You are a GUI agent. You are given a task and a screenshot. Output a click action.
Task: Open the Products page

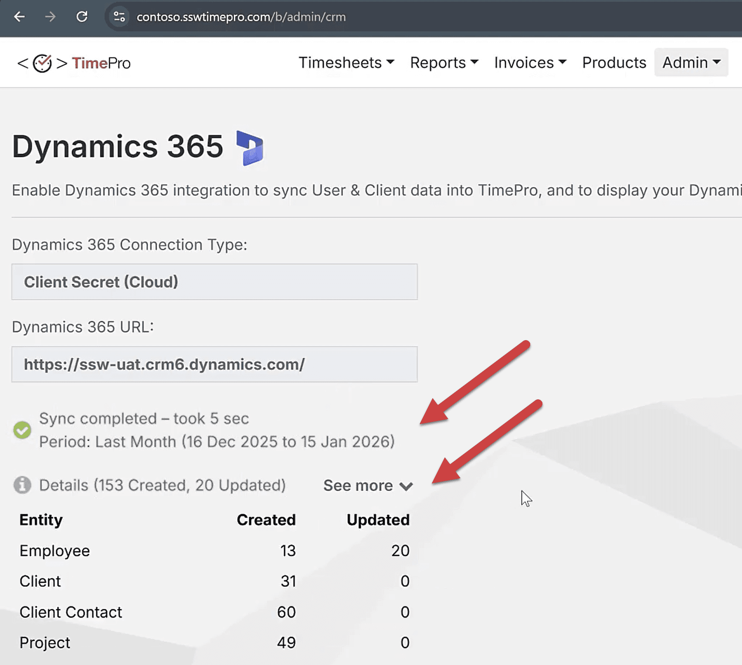614,63
